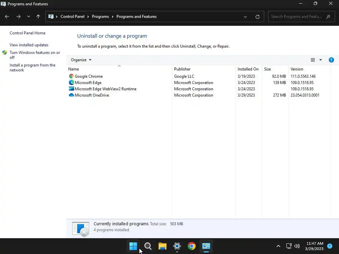Viewport: 339px width, 254px height.
Task: Open the notification badge in the tray
Action: [330, 246]
